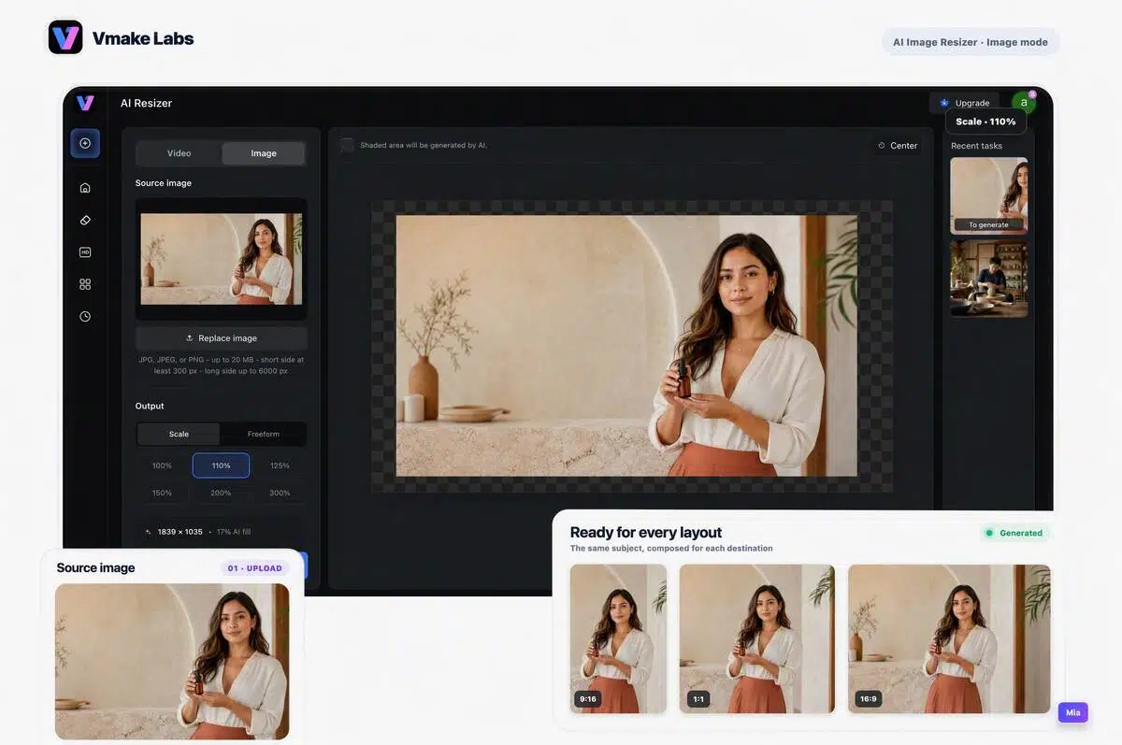Open the Home icon in sidebar

click(85, 188)
